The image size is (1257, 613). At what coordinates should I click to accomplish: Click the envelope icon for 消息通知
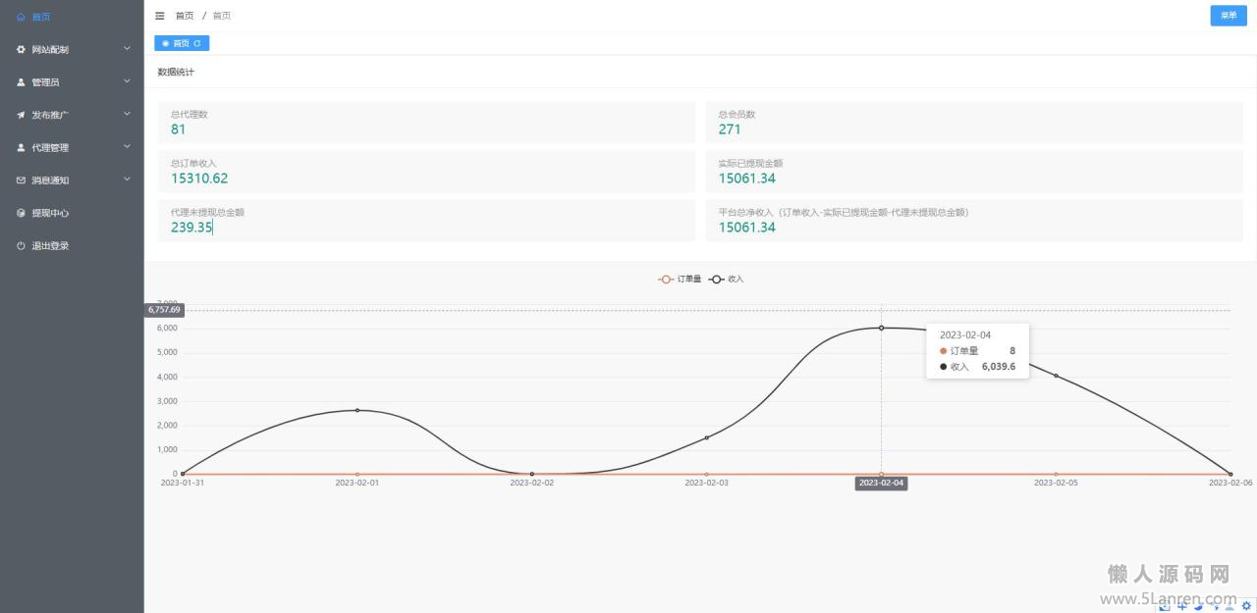(22, 180)
